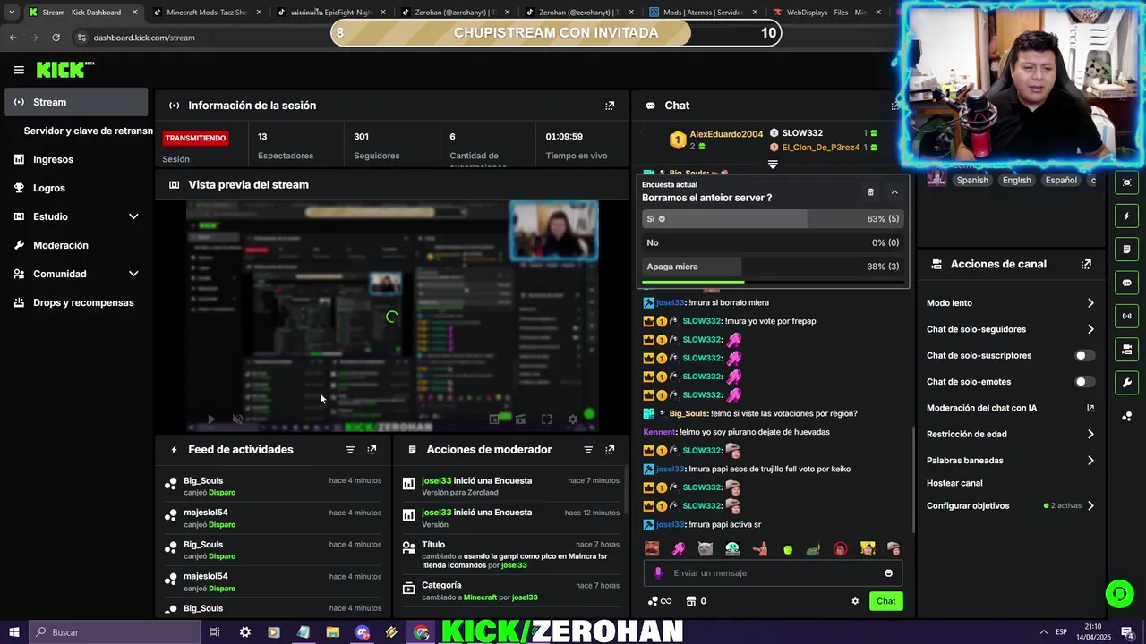
Task: Select the Pepe frog emote in emote bar
Action: pyautogui.click(x=813, y=549)
